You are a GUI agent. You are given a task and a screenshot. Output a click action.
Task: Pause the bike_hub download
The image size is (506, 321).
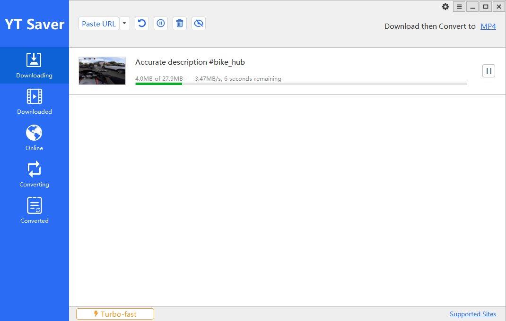tap(488, 70)
